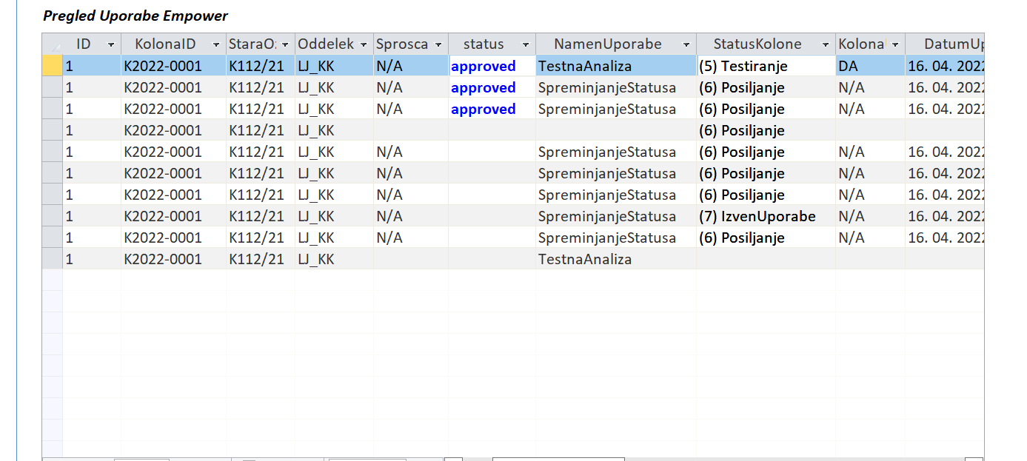Click the (5) Testiranje status cell
The height and width of the screenshot is (461, 1027).
click(743, 66)
